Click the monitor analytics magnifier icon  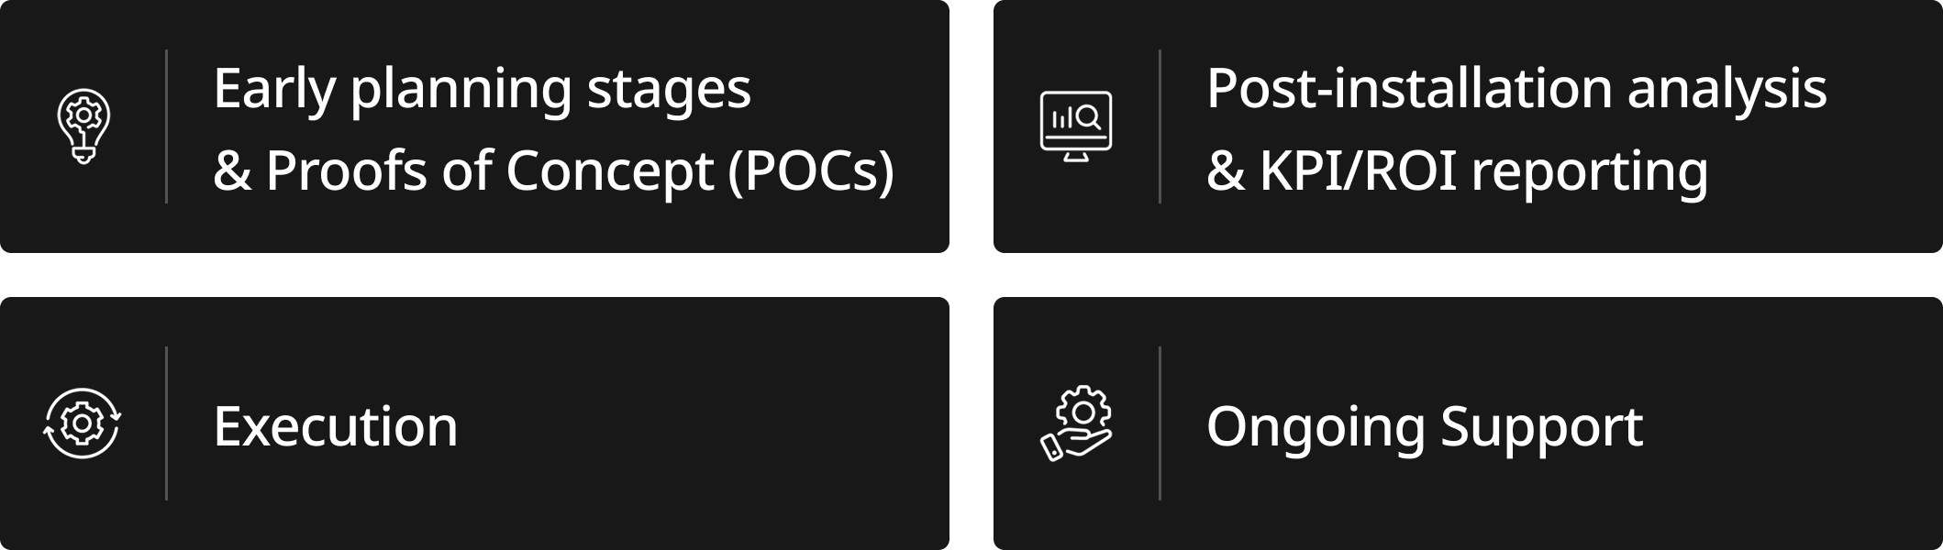[1076, 126]
